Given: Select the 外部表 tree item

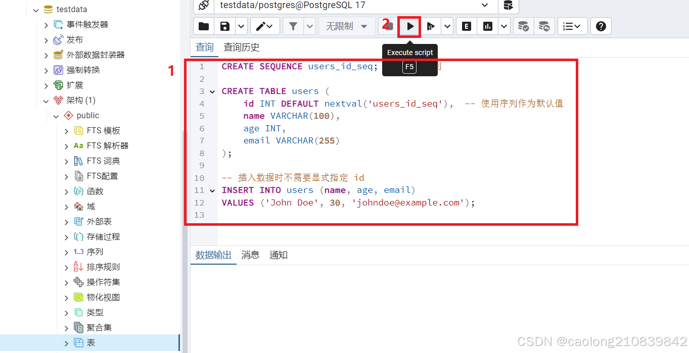Looking at the screenshot, I should 99,222.
